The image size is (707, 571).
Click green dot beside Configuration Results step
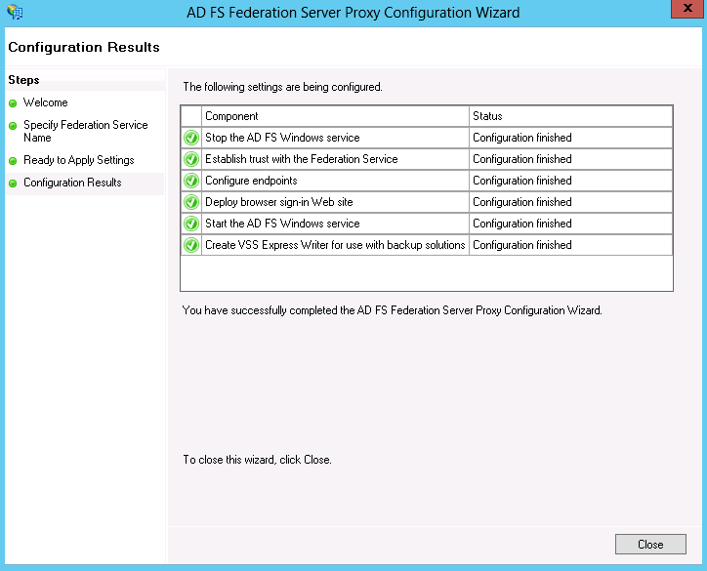pyautogui.click(x=13, y=184)
